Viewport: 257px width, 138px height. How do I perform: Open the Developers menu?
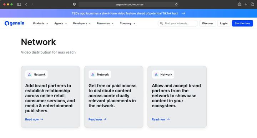pos(82,24)
